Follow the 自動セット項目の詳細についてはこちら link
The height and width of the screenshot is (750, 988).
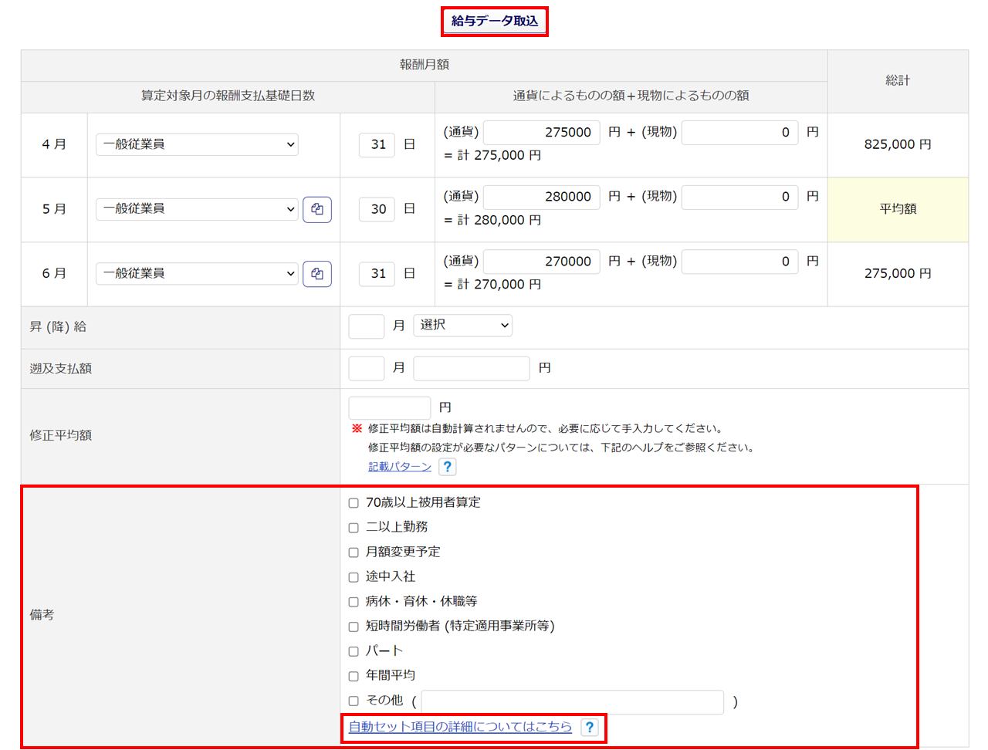460,727
